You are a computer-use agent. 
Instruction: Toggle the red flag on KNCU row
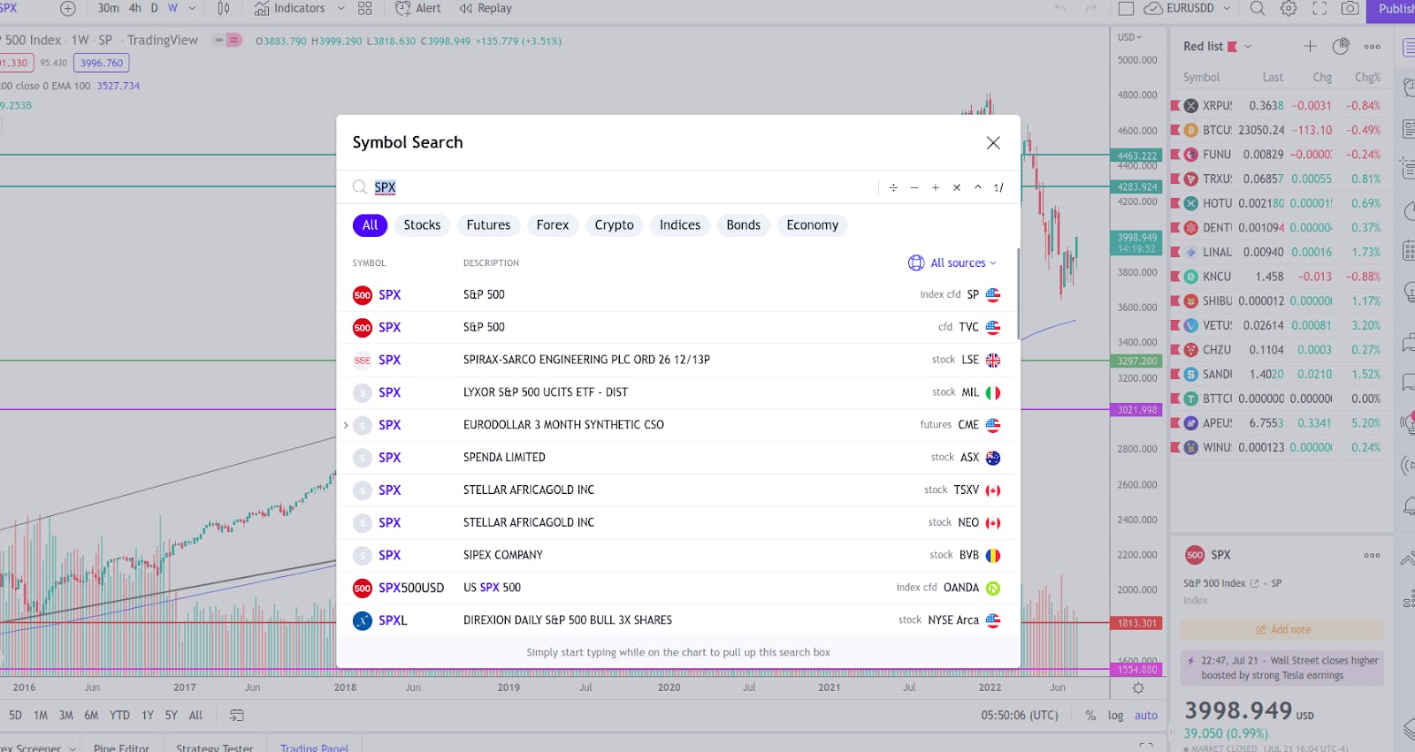click(x=1175, y=277)
